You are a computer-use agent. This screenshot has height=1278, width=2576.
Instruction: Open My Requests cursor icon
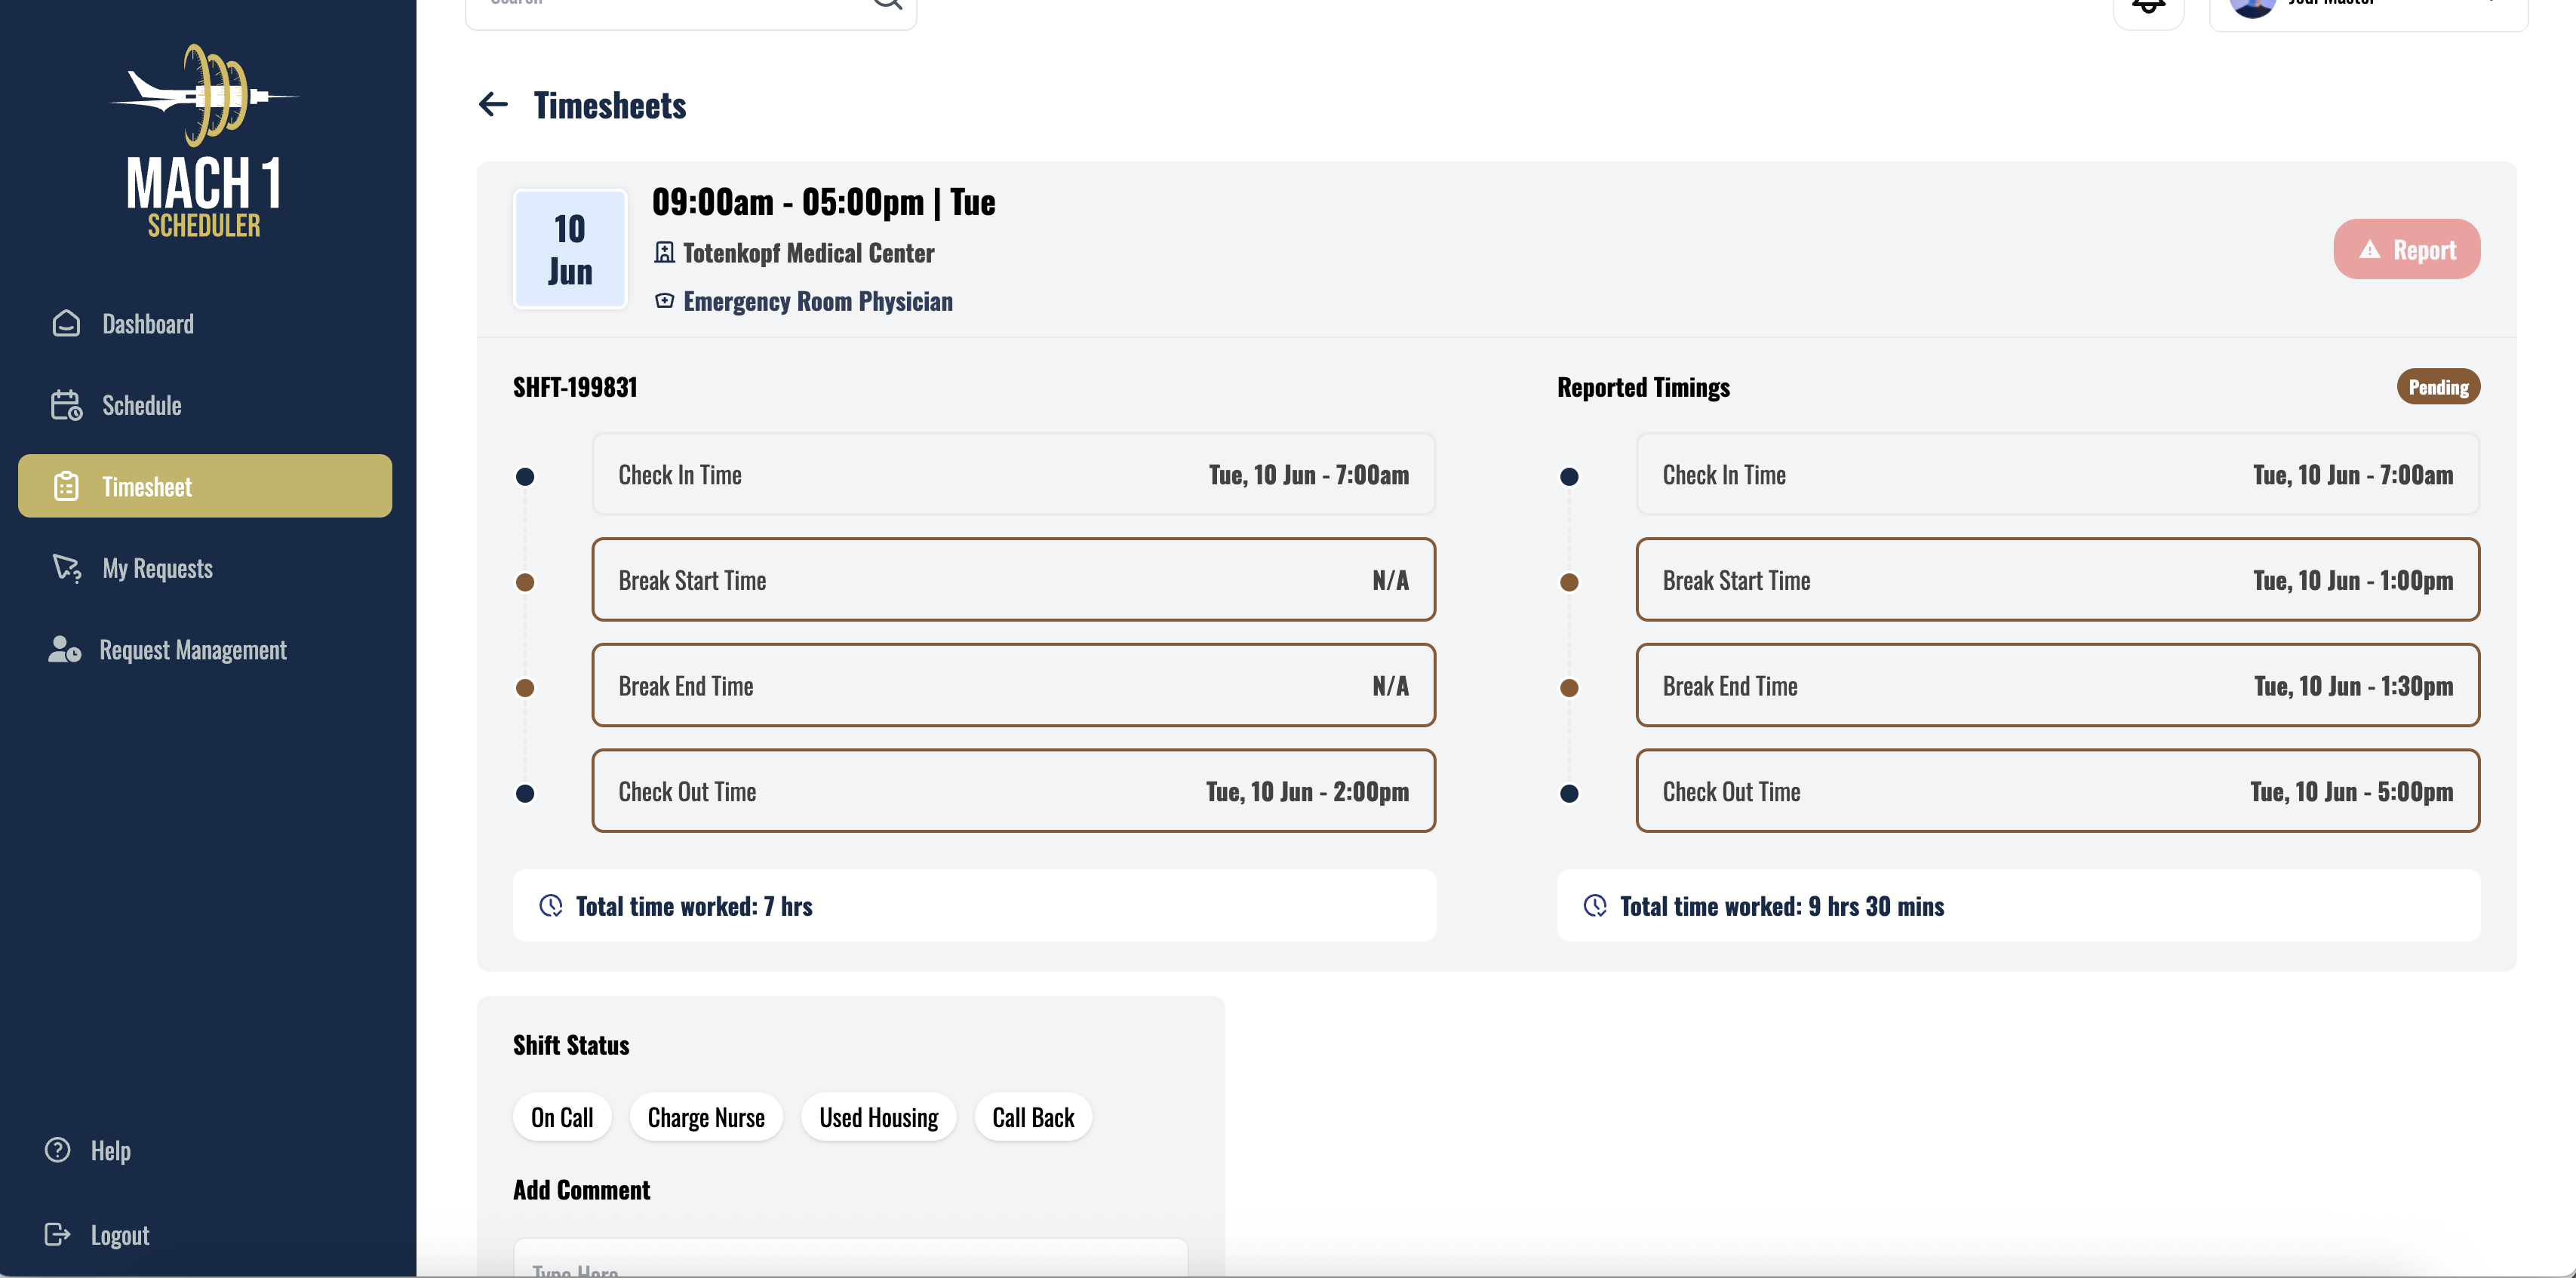click(x=65, y=568)
